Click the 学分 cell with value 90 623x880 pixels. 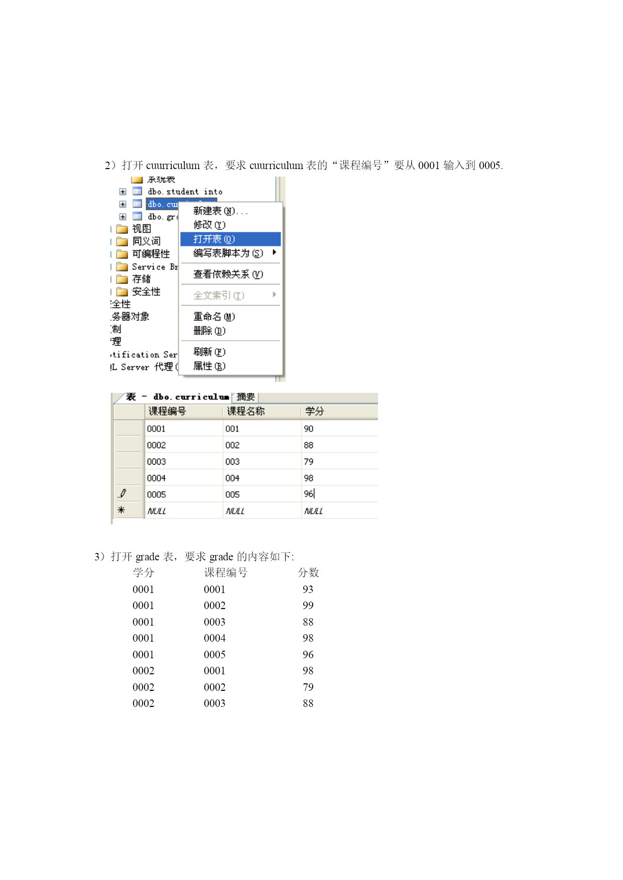click(340, 428)
